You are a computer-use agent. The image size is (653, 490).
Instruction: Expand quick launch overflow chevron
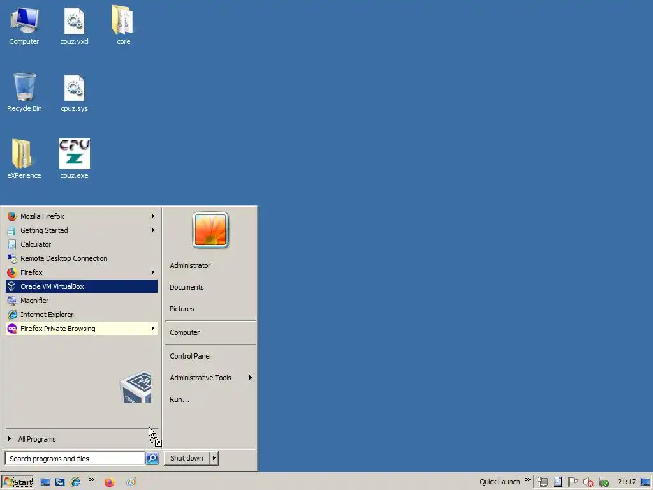[92, 480]
